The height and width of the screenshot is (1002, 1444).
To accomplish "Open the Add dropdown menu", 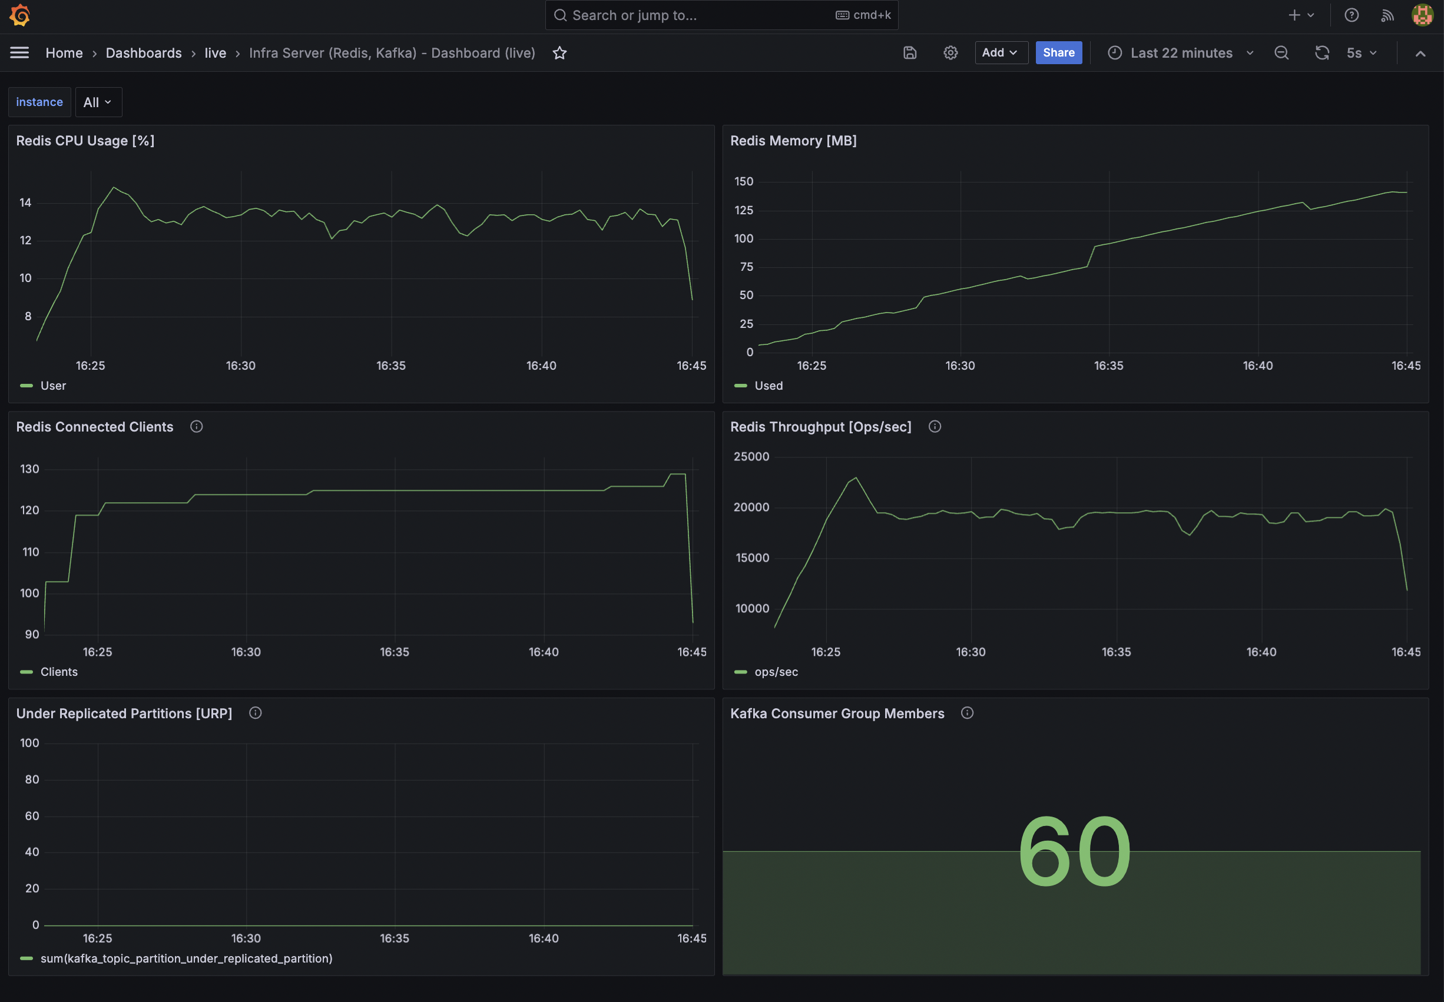I will click(x=1000, y=53).
